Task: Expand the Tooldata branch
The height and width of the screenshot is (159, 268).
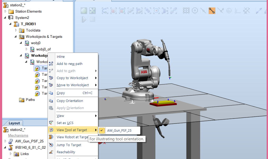Action: click(16, 30)
